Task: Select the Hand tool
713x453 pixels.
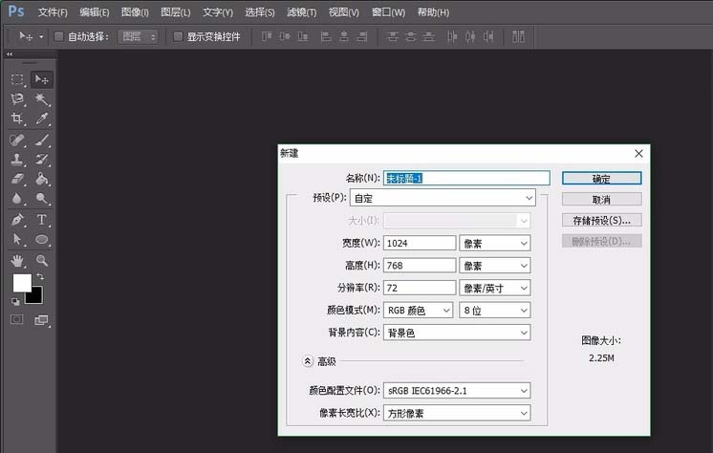Action: [x=17, y=261]
